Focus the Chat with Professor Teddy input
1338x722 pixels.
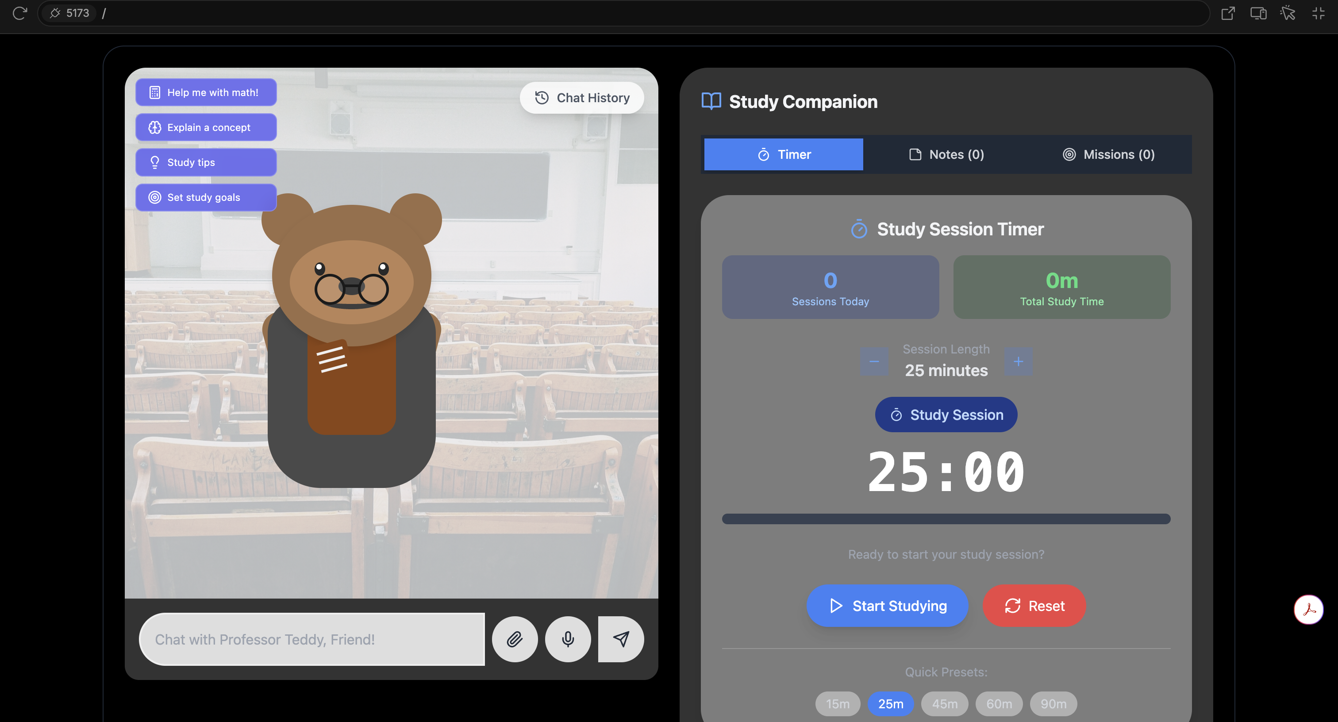[311, 639]
